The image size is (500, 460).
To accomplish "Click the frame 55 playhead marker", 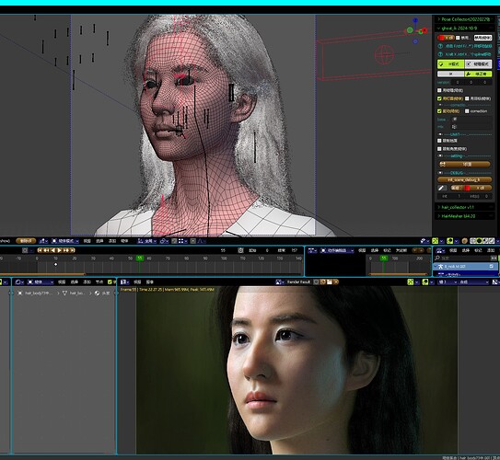I will coord(140,258).
